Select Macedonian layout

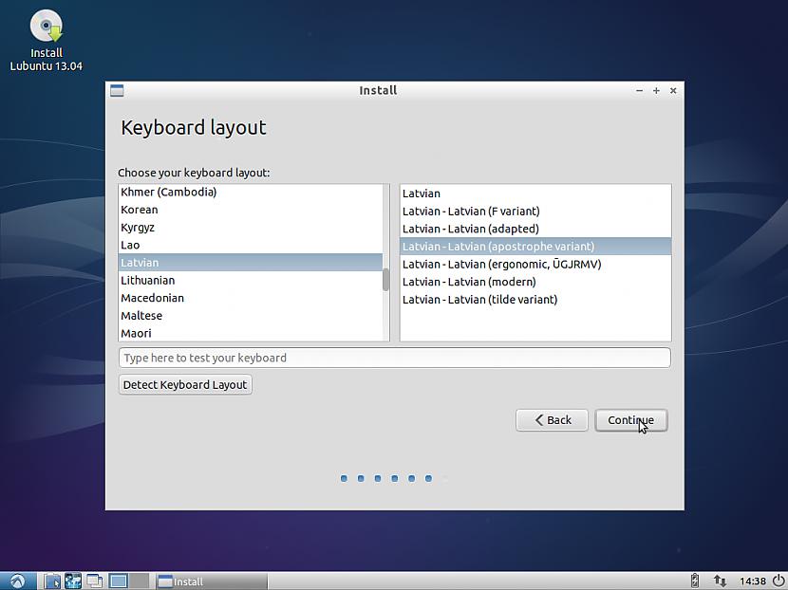pos(251,298)
